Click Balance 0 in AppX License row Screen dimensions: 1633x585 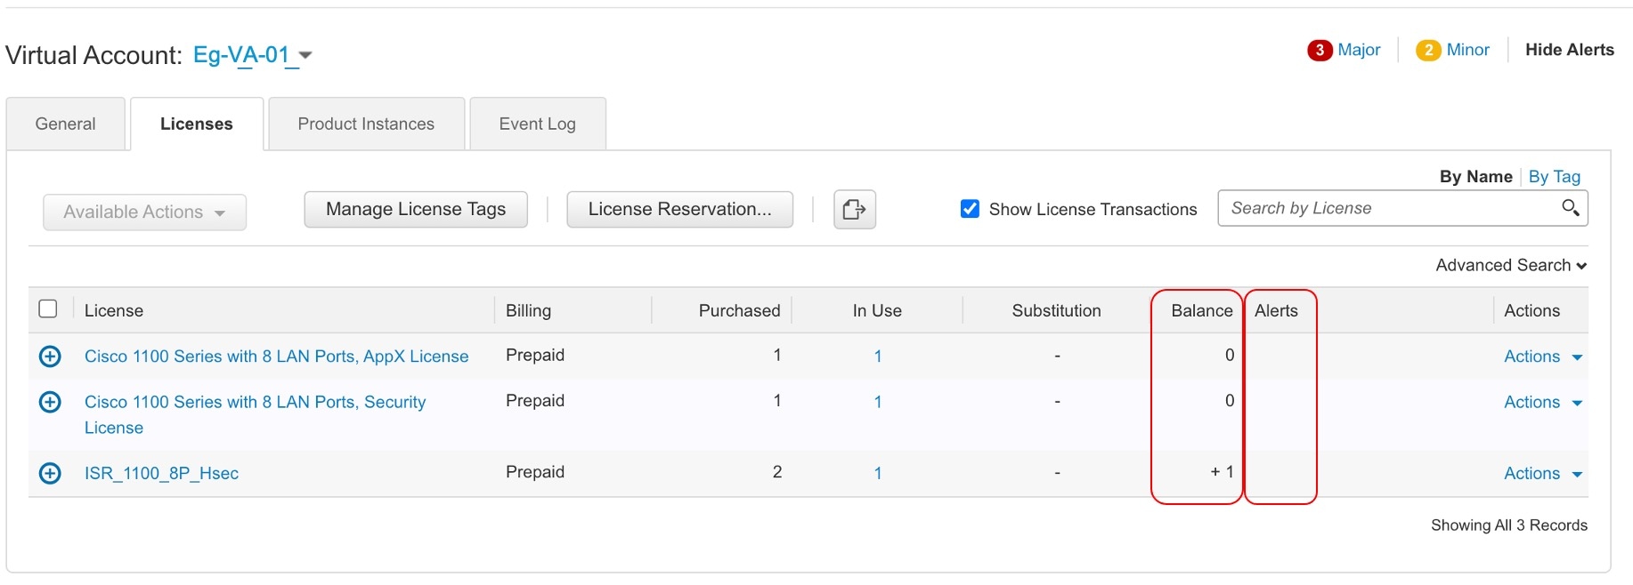(x=1230, y=356)
